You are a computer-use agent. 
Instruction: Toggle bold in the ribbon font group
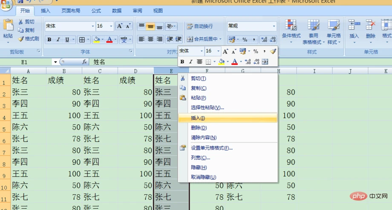[x=49, y=40]
